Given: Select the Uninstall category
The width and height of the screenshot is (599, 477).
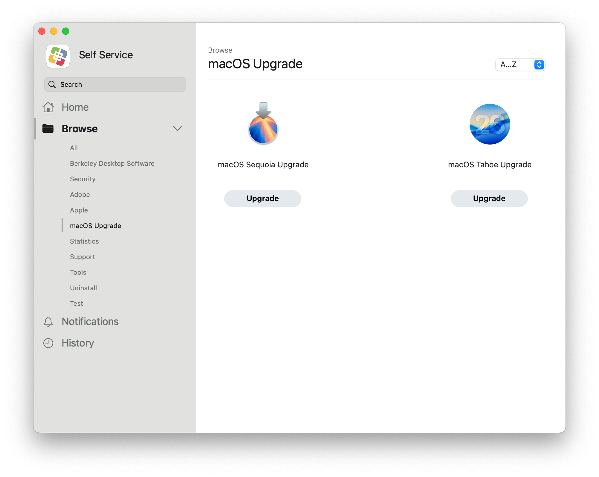Looking at the screenshot, I should [x=83, y=288].
